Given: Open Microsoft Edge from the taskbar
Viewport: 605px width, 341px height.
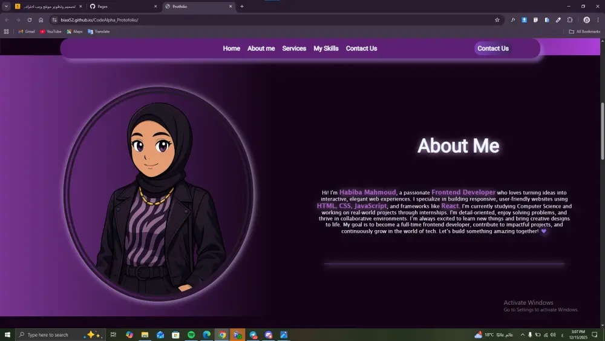Looking at the screenshot, I should 206,334.
